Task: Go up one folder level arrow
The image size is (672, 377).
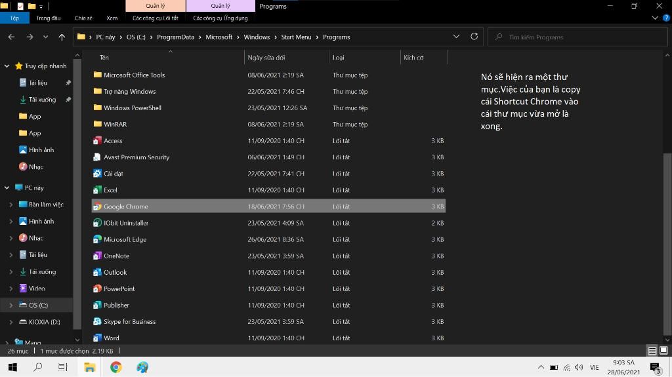Action: 62,37
